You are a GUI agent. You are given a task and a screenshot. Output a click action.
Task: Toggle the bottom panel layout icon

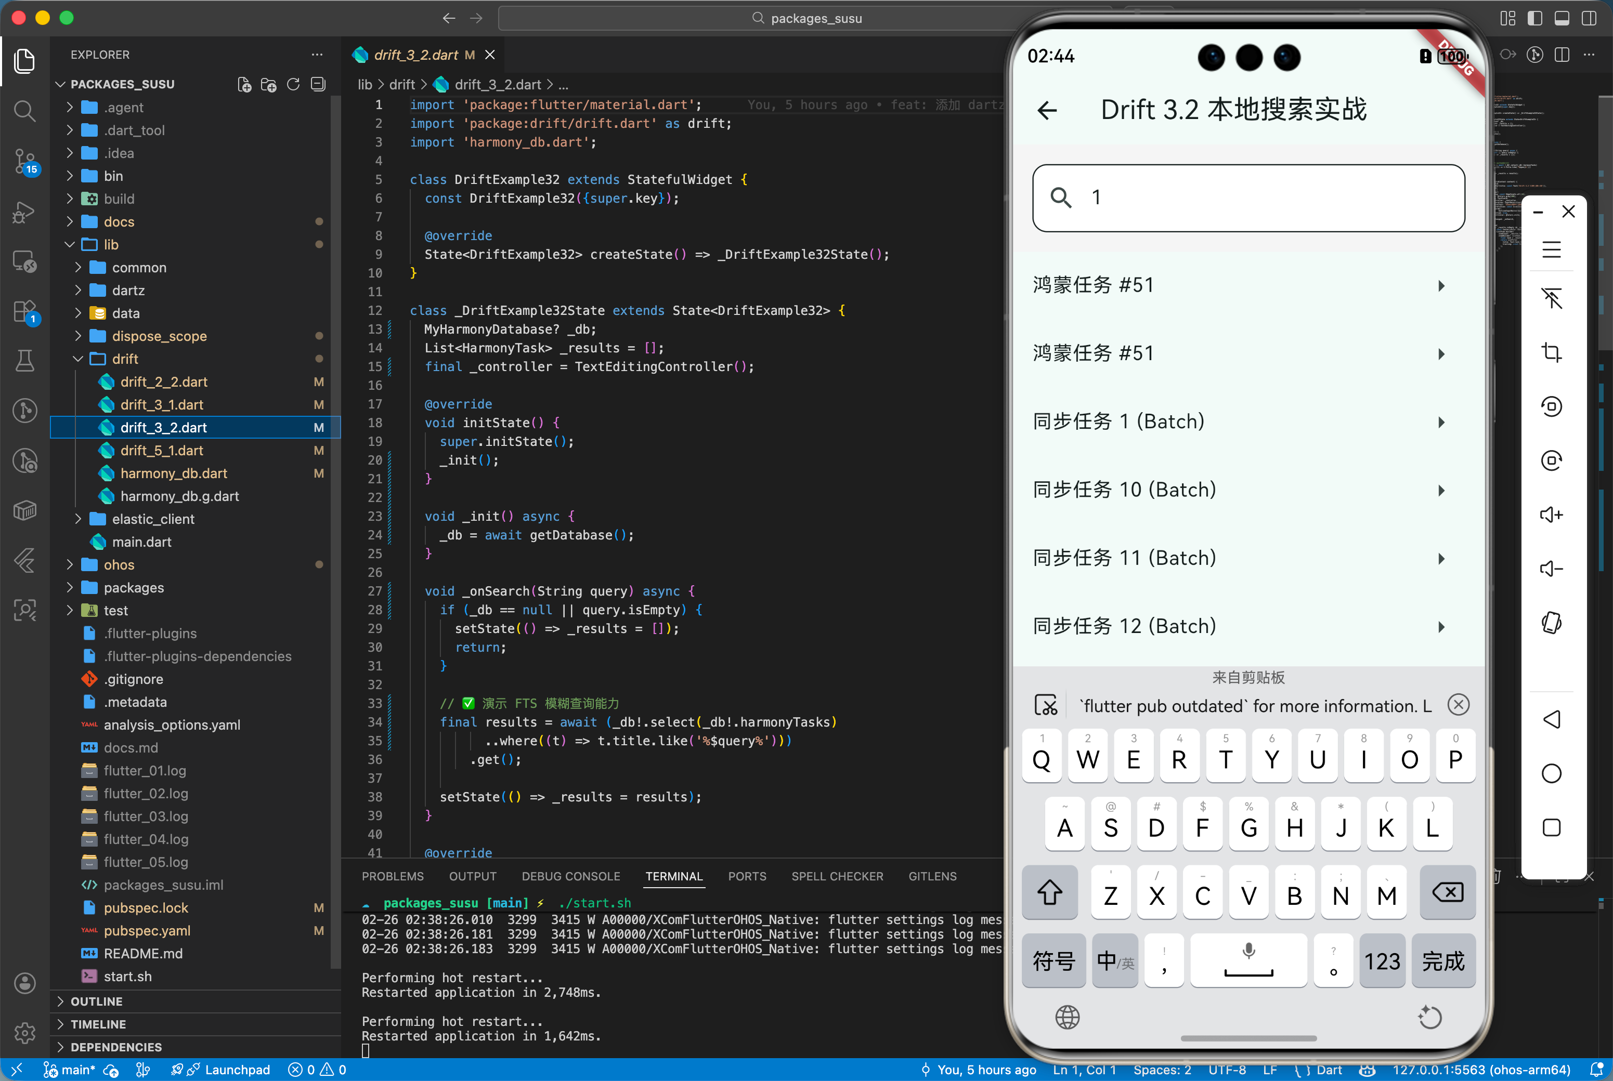[1562, 18]
